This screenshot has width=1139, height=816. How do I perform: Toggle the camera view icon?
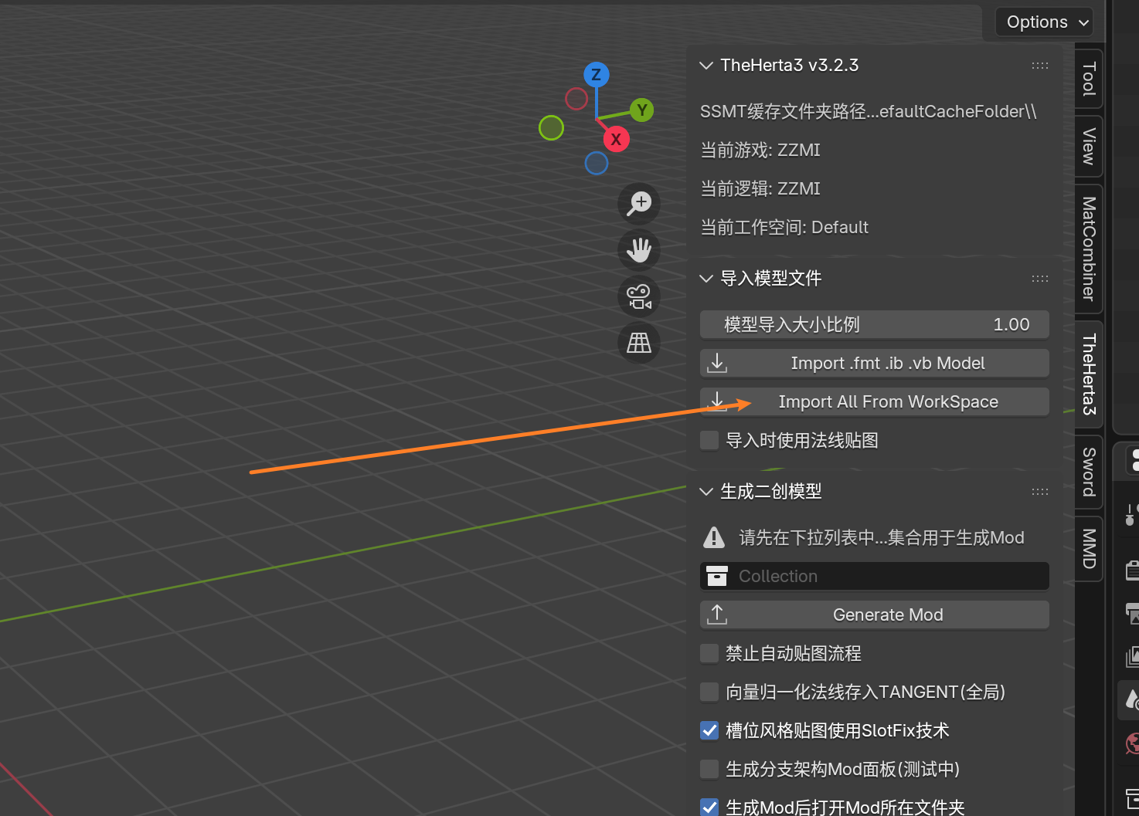639,296
